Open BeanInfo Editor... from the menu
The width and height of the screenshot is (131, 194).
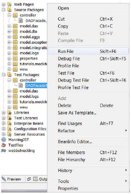88,141
